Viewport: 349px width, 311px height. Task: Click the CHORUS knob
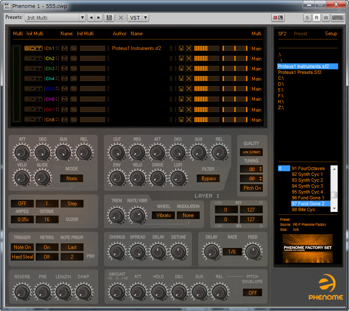point(117,252)
